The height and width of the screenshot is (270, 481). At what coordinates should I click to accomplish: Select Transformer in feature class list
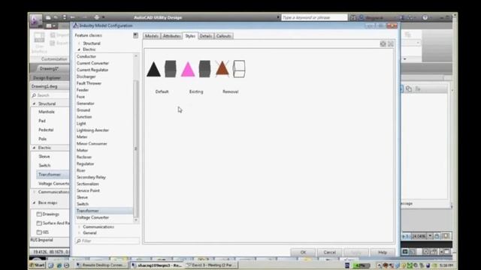pos(104,211)
